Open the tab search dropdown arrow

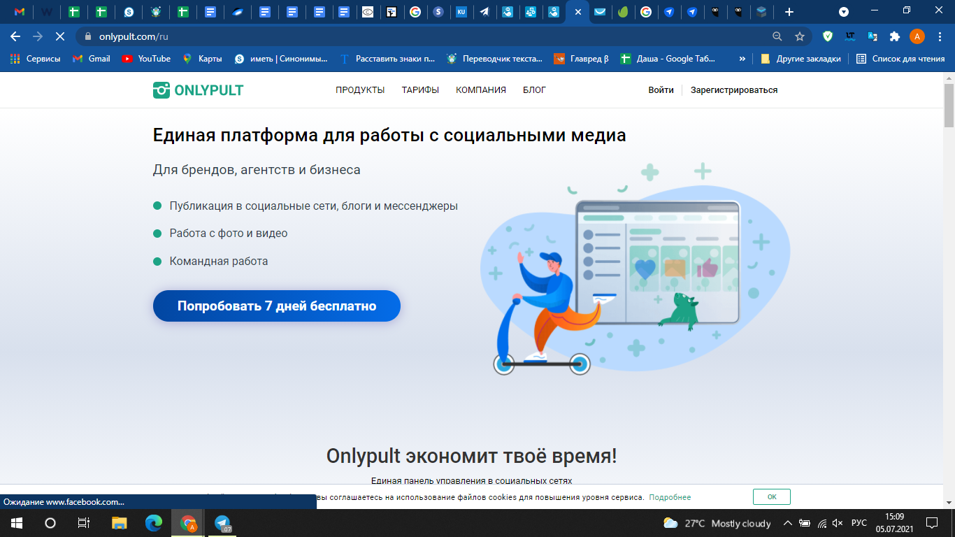pos(844,12)
